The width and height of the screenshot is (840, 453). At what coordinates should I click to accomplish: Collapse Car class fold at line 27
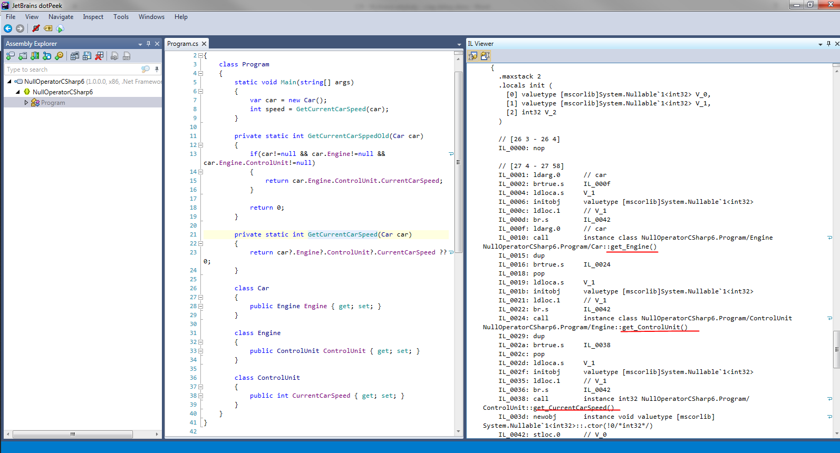click(200, 297)
